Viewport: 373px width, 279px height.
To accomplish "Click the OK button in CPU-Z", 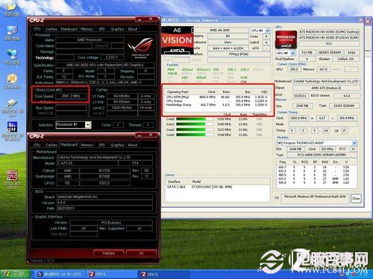I will (141, 253).
